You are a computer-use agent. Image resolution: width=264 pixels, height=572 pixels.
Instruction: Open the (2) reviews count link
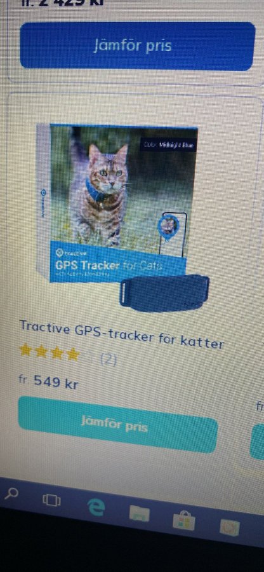[x=108, y=360]
